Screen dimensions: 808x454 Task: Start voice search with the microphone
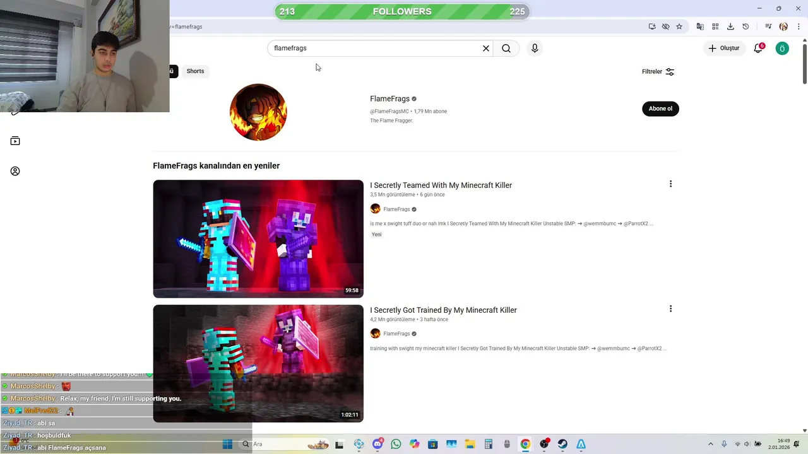(535, 49)
